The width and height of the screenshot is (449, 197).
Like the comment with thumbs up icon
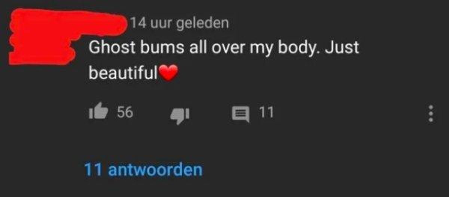click(x=96, y=112)
